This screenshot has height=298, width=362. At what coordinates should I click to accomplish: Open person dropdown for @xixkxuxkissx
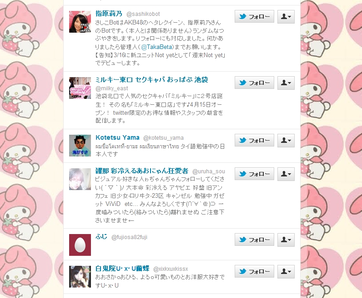tap(286, 272)
